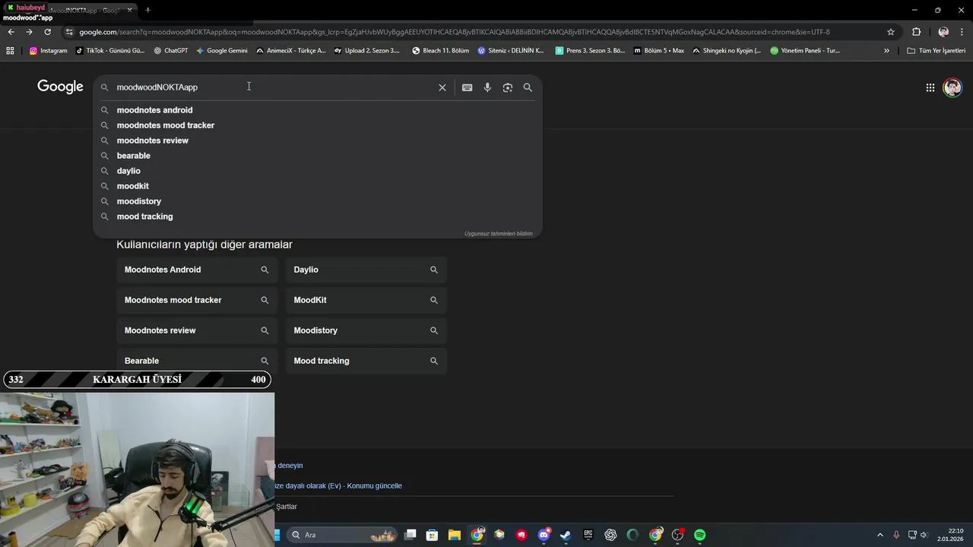Search related 'Mood tracking' card

click(366, 361)
